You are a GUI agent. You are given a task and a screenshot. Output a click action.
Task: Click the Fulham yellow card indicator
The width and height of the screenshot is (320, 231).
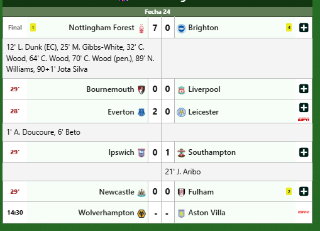click(x=289, y=191)
